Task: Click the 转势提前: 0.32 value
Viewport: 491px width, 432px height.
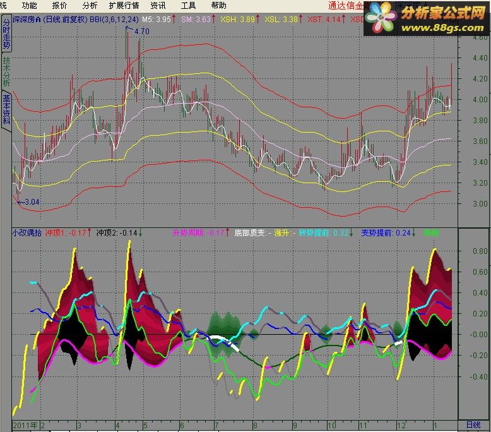Action: [x=323, y=233]
